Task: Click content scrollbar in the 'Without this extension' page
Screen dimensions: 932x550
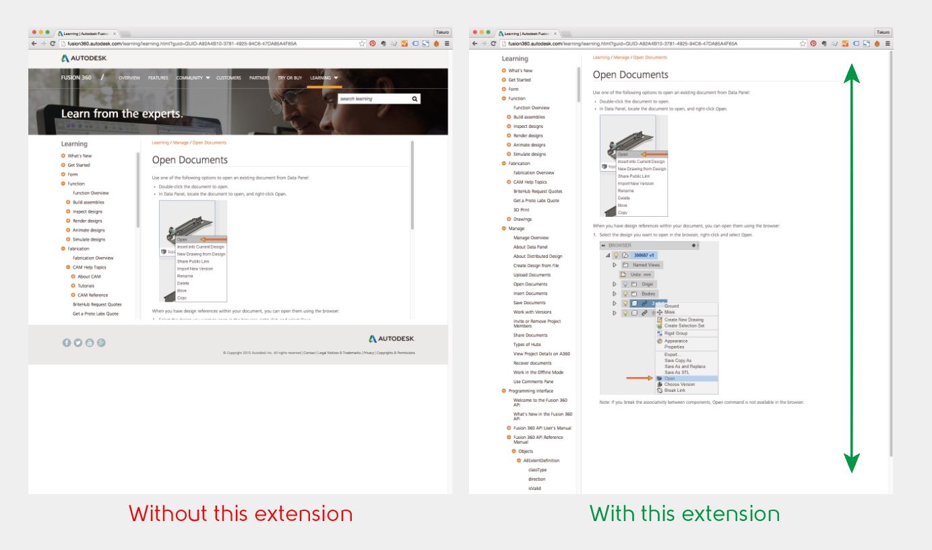Action: tap(412, 185)
